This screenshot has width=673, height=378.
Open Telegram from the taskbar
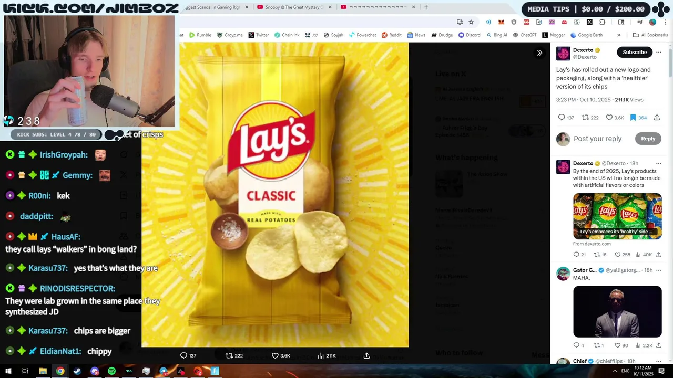click(x=164, y=371)
